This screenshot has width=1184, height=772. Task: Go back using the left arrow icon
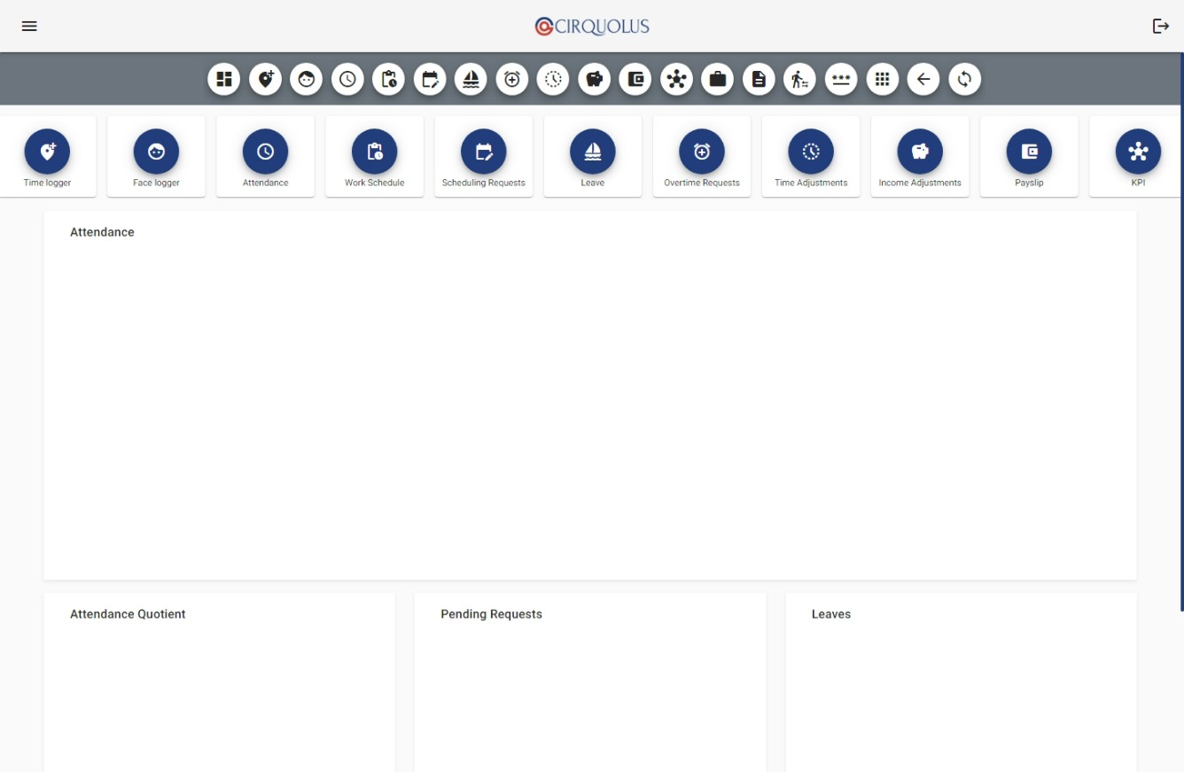tap(923, 79)
